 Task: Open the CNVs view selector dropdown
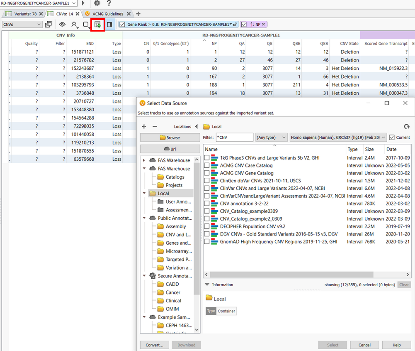[23, 24]
